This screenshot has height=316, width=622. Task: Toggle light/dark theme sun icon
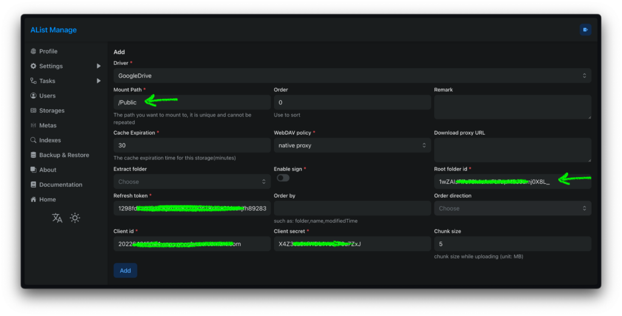coord(75,218)
